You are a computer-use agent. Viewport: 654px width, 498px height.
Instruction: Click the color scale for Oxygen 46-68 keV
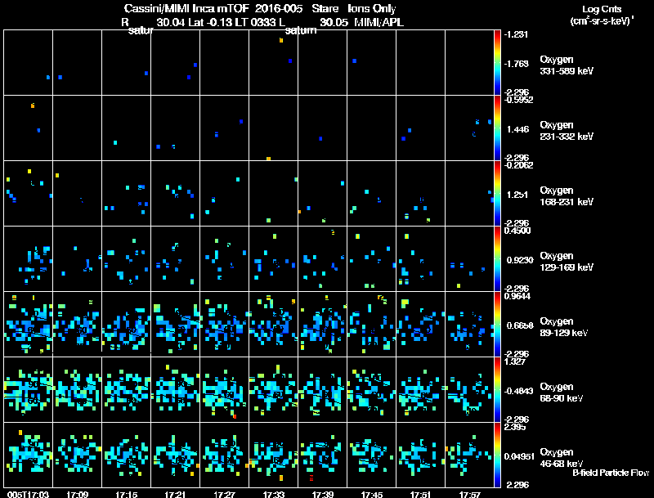(x=497, y=455)
